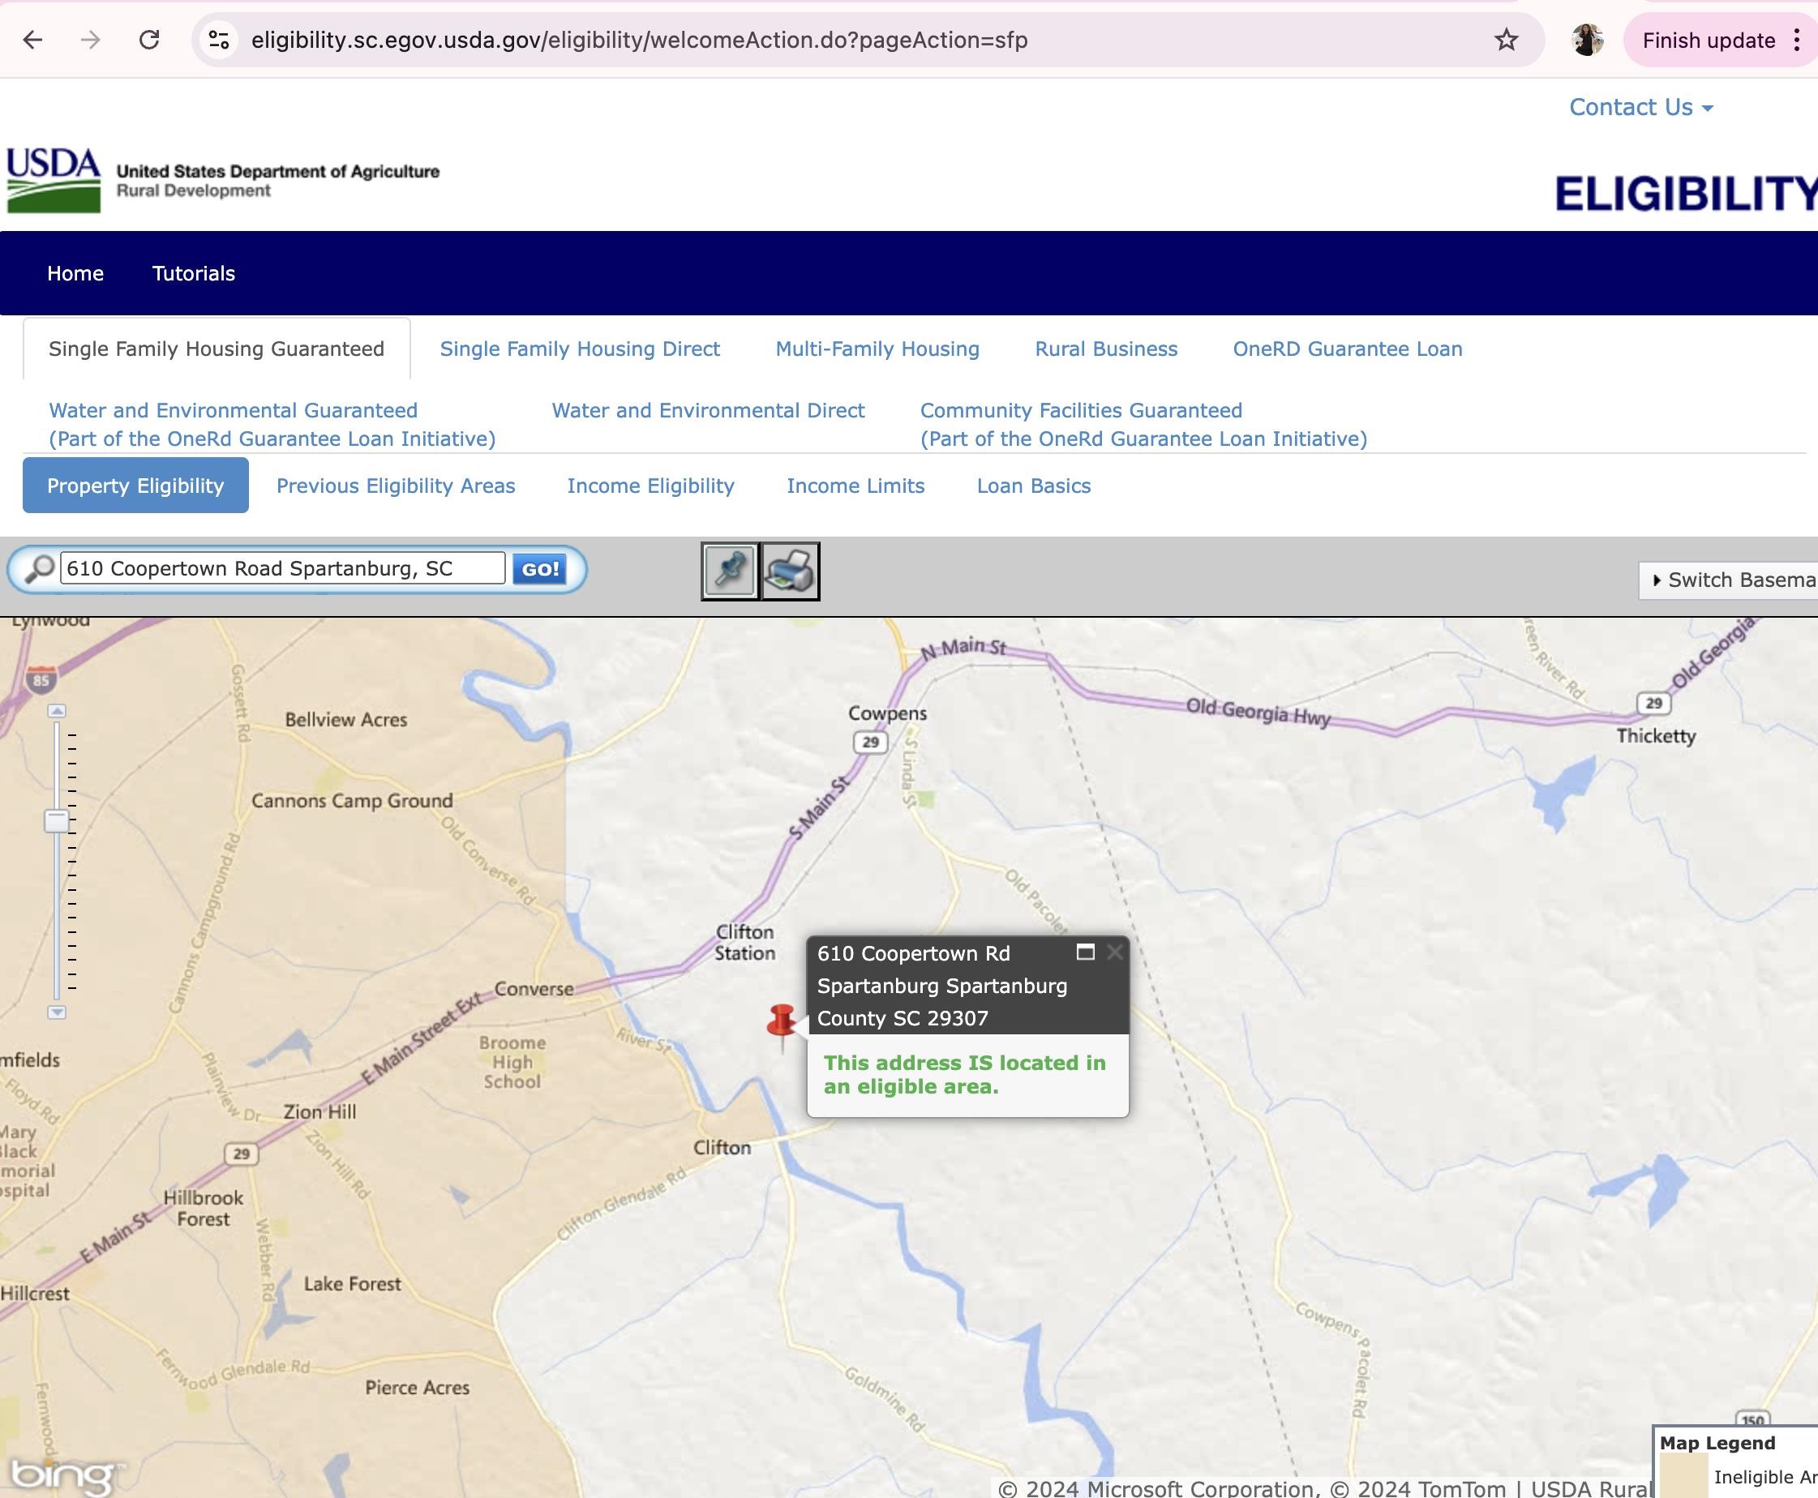
Task: Click the magnifying glass search icon
Action: pos(38,569)
